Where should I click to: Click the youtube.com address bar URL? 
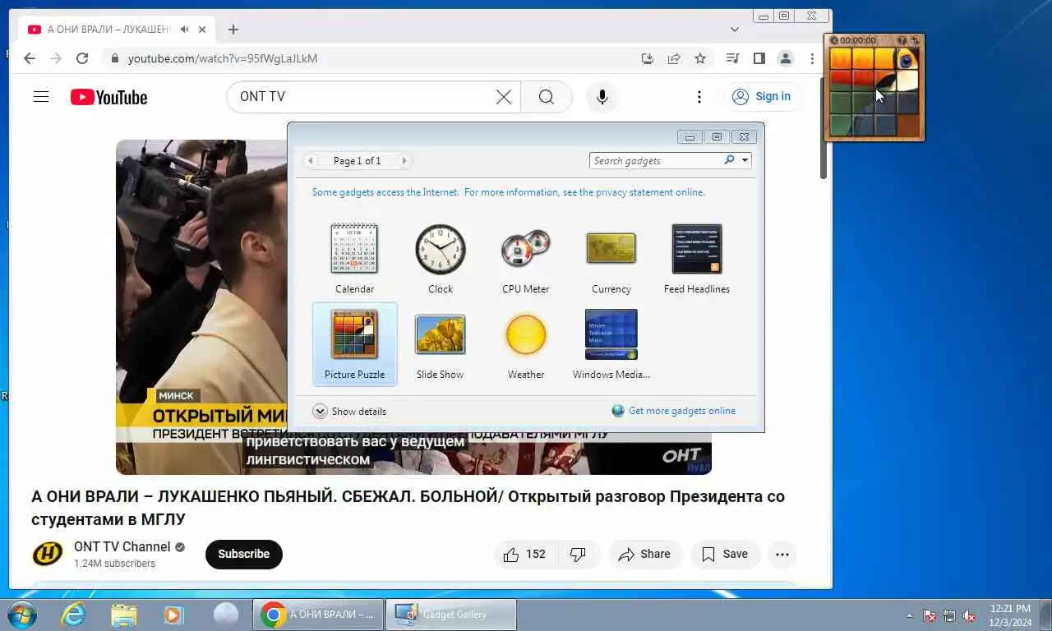(x=222, y=58)
